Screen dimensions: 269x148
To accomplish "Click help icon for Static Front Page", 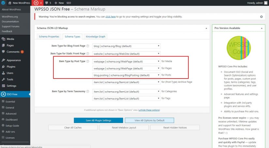I will (x=88, y=54).
